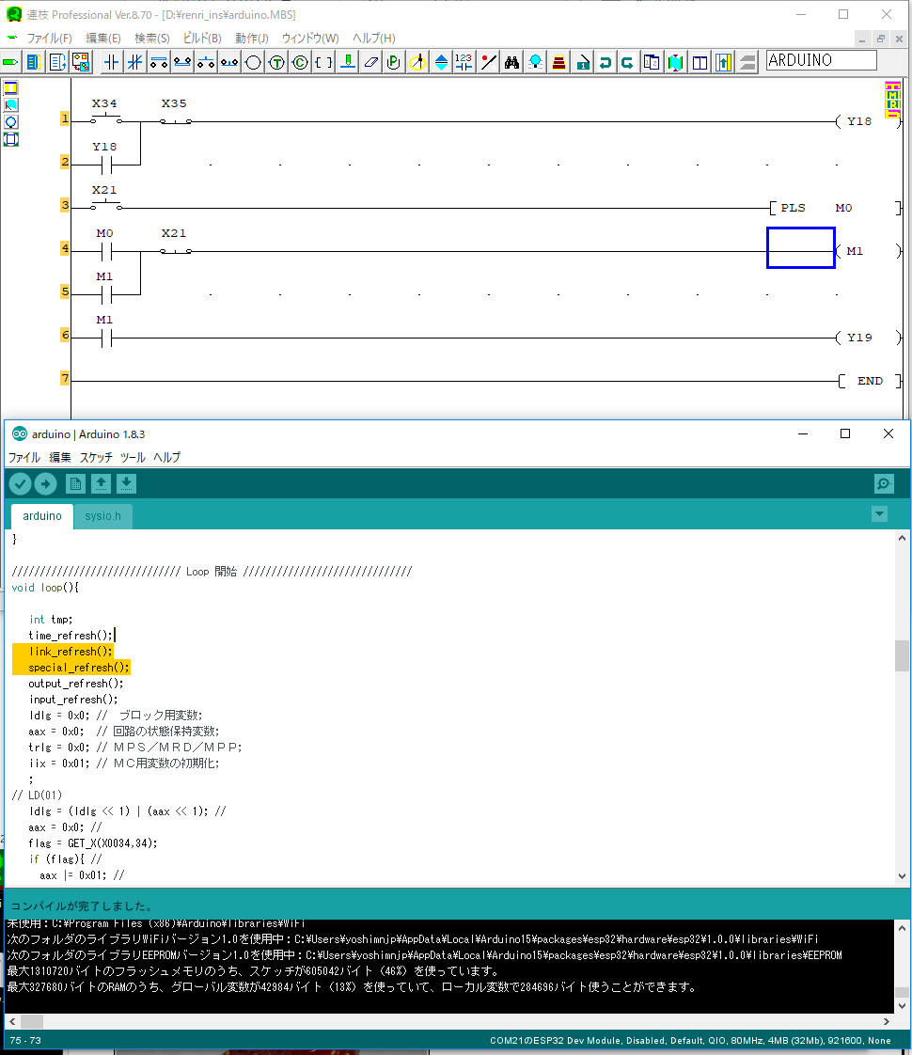Select the Y18 output coil on rung 1

pos(857,121)
